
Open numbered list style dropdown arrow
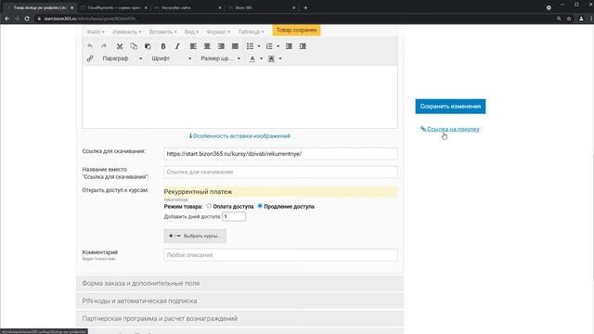278,46
